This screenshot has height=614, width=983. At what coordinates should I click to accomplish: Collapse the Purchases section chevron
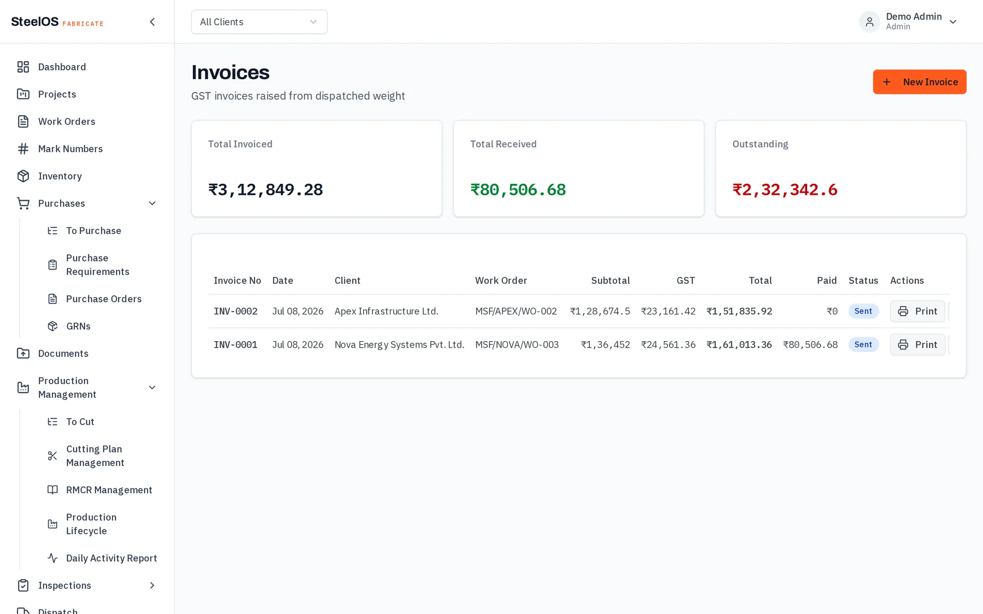152,204
